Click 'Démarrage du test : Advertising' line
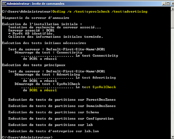 [47, 75]
